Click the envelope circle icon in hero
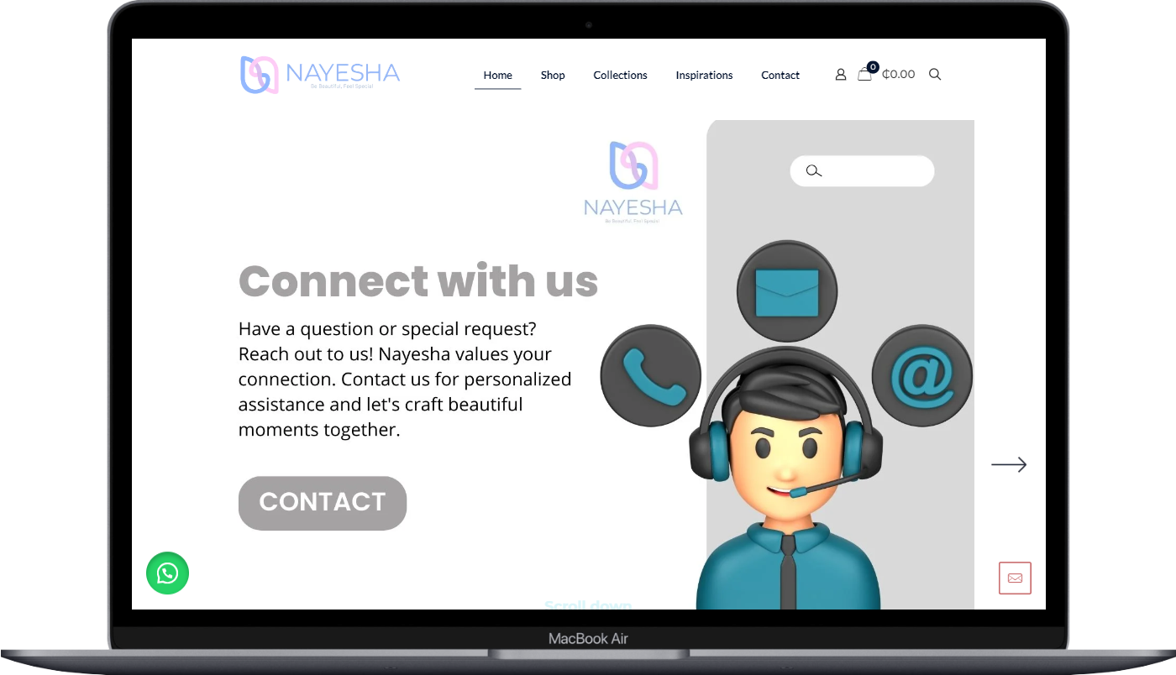Image resolution: width=1176 pixels, height=675 pixels. 787,291
